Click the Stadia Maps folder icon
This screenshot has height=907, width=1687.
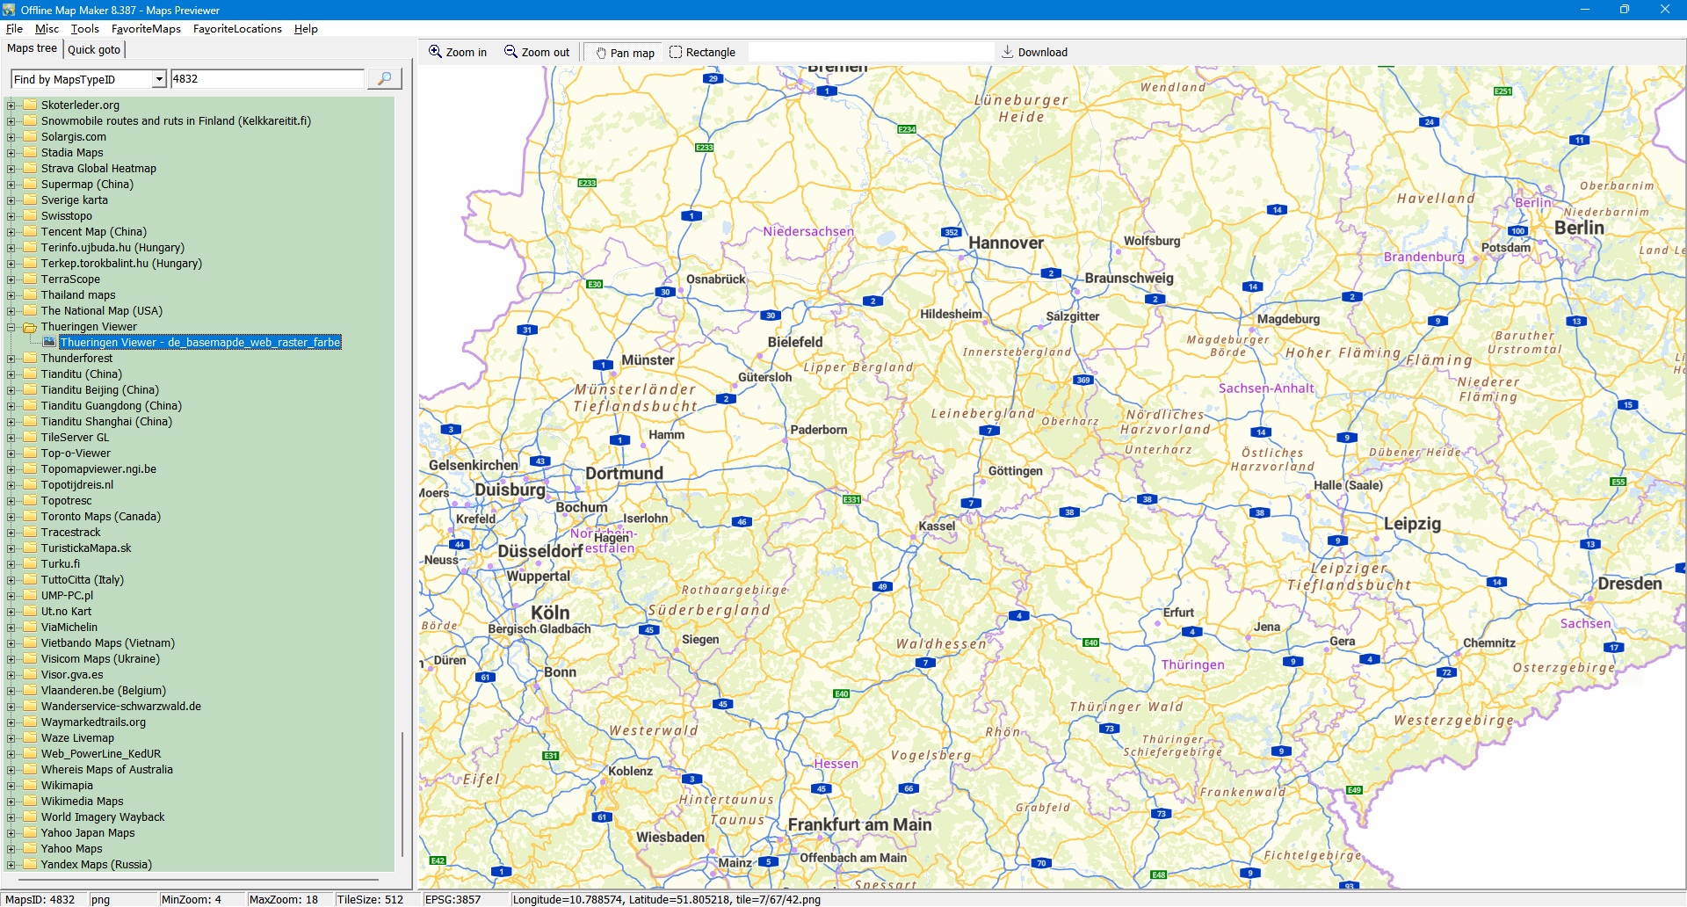coord(30,153)
